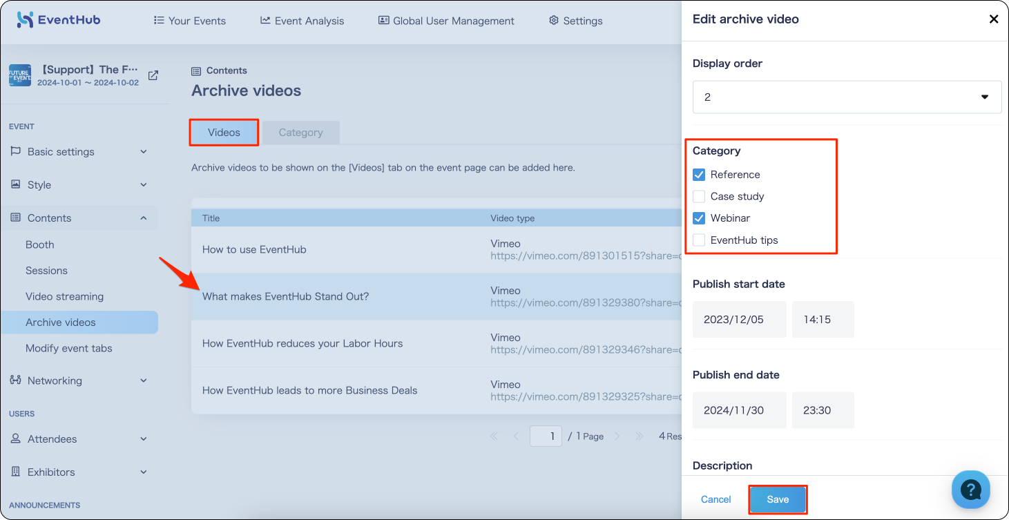Click the Save button
This screenshot has height=520, width=1009.
(778, 499)
